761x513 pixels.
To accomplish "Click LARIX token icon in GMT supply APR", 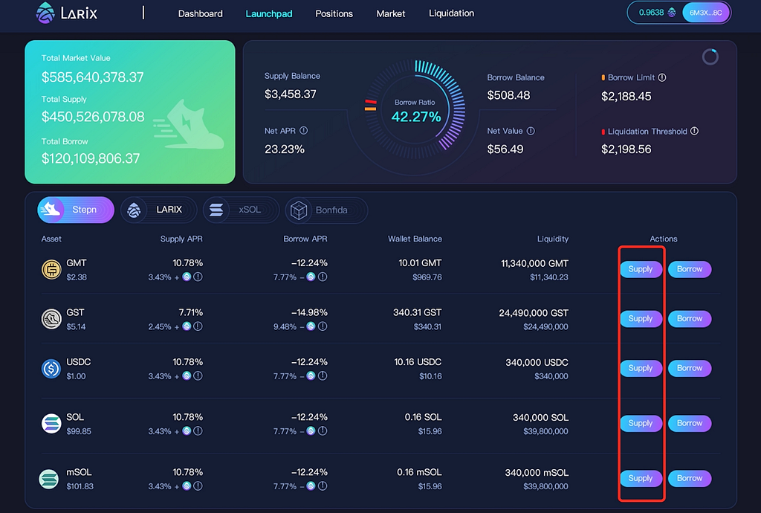I will coord(187,277).
